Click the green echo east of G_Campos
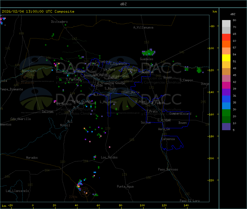The width and height of the screenshot is (247, 209). [199, 70]
